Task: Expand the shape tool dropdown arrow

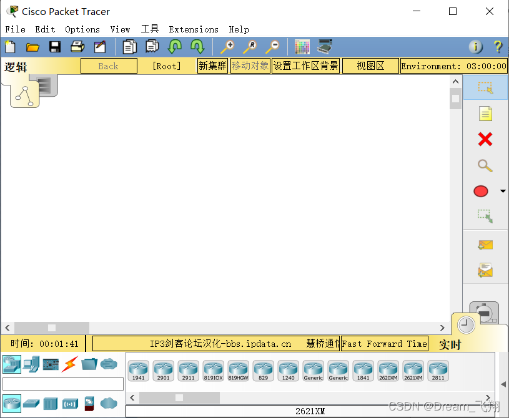Action: tap(503, 192)
